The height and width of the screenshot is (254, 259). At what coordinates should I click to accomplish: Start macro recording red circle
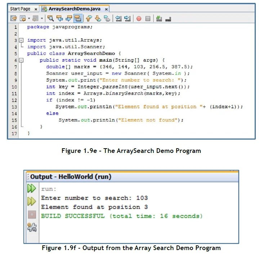(139, 18)
